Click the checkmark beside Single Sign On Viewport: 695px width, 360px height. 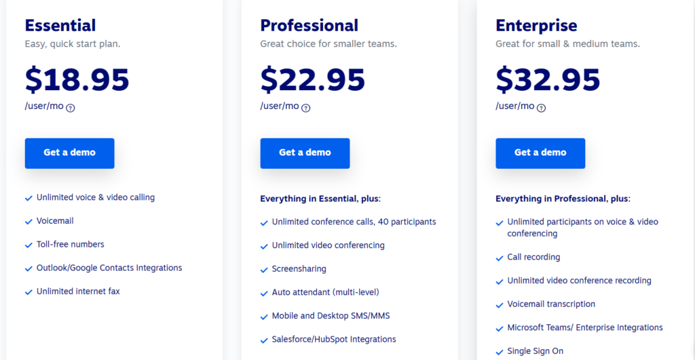(x=500, y=352)
